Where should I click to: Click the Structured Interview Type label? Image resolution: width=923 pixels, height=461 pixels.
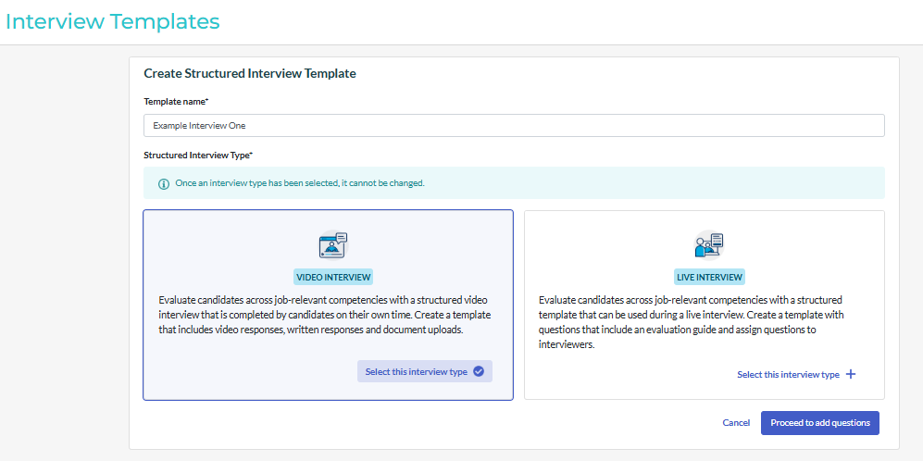198,156
